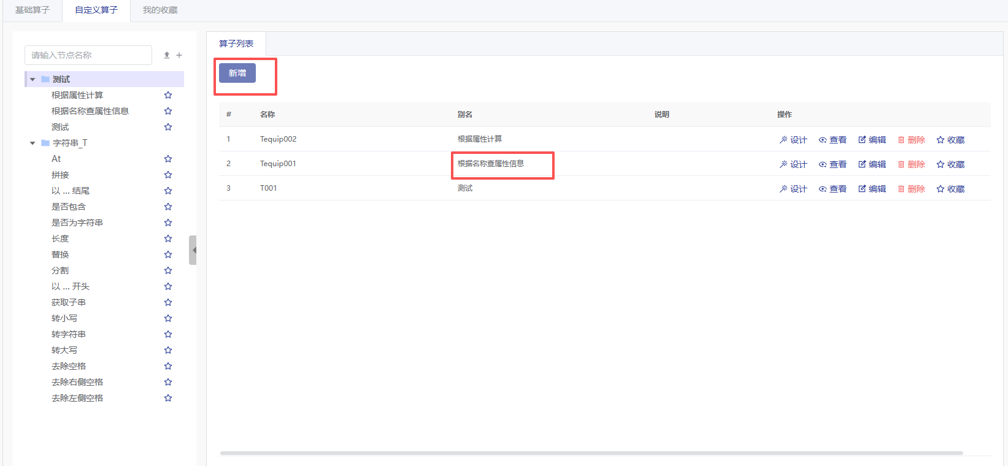
Task: Switch to the 基础算子 tab
Action: [33, 10]
